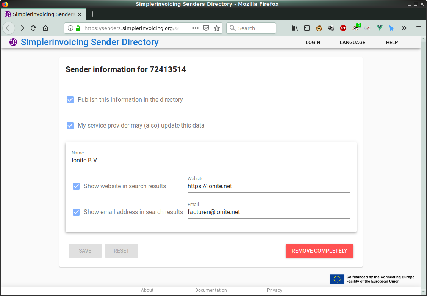Viewport: 427px width, 296px height.
Task: Reload the current page
Action: pyautogui.click(x=33, y=28)
